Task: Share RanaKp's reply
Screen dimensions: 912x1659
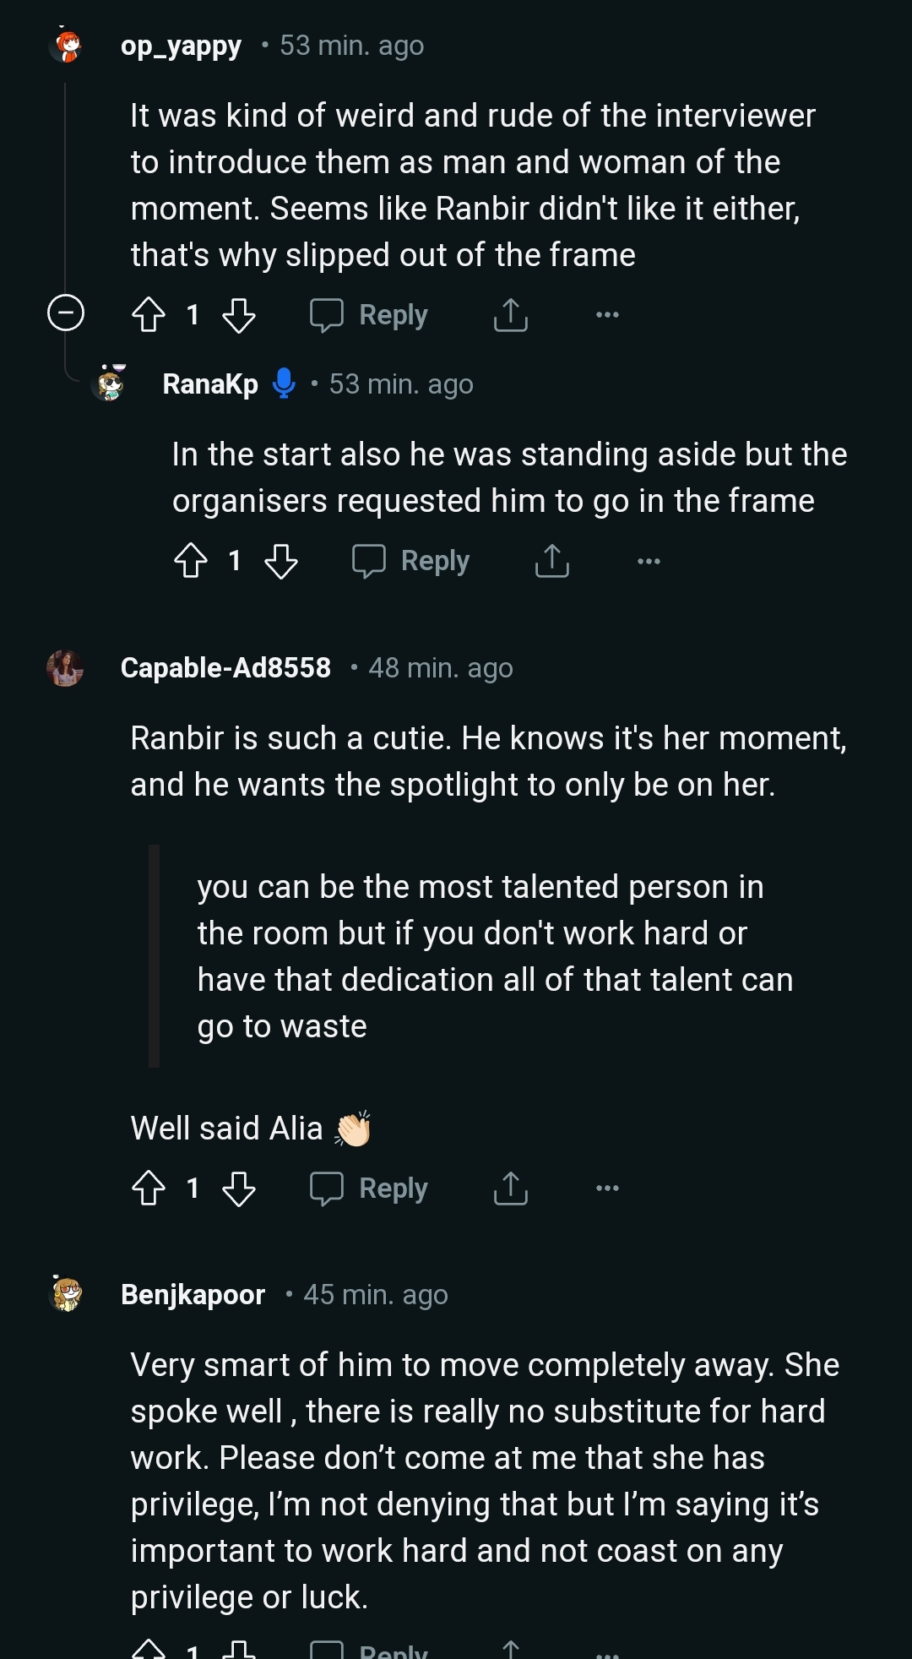Action: pos(552,561)
